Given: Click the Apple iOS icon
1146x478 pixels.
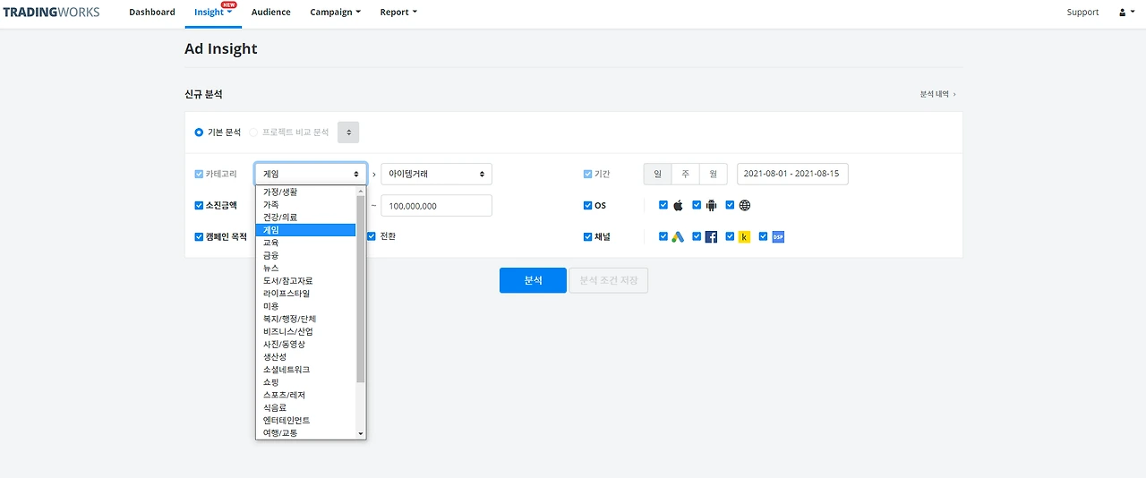Looking at the screenshot, I should point(678,205).
